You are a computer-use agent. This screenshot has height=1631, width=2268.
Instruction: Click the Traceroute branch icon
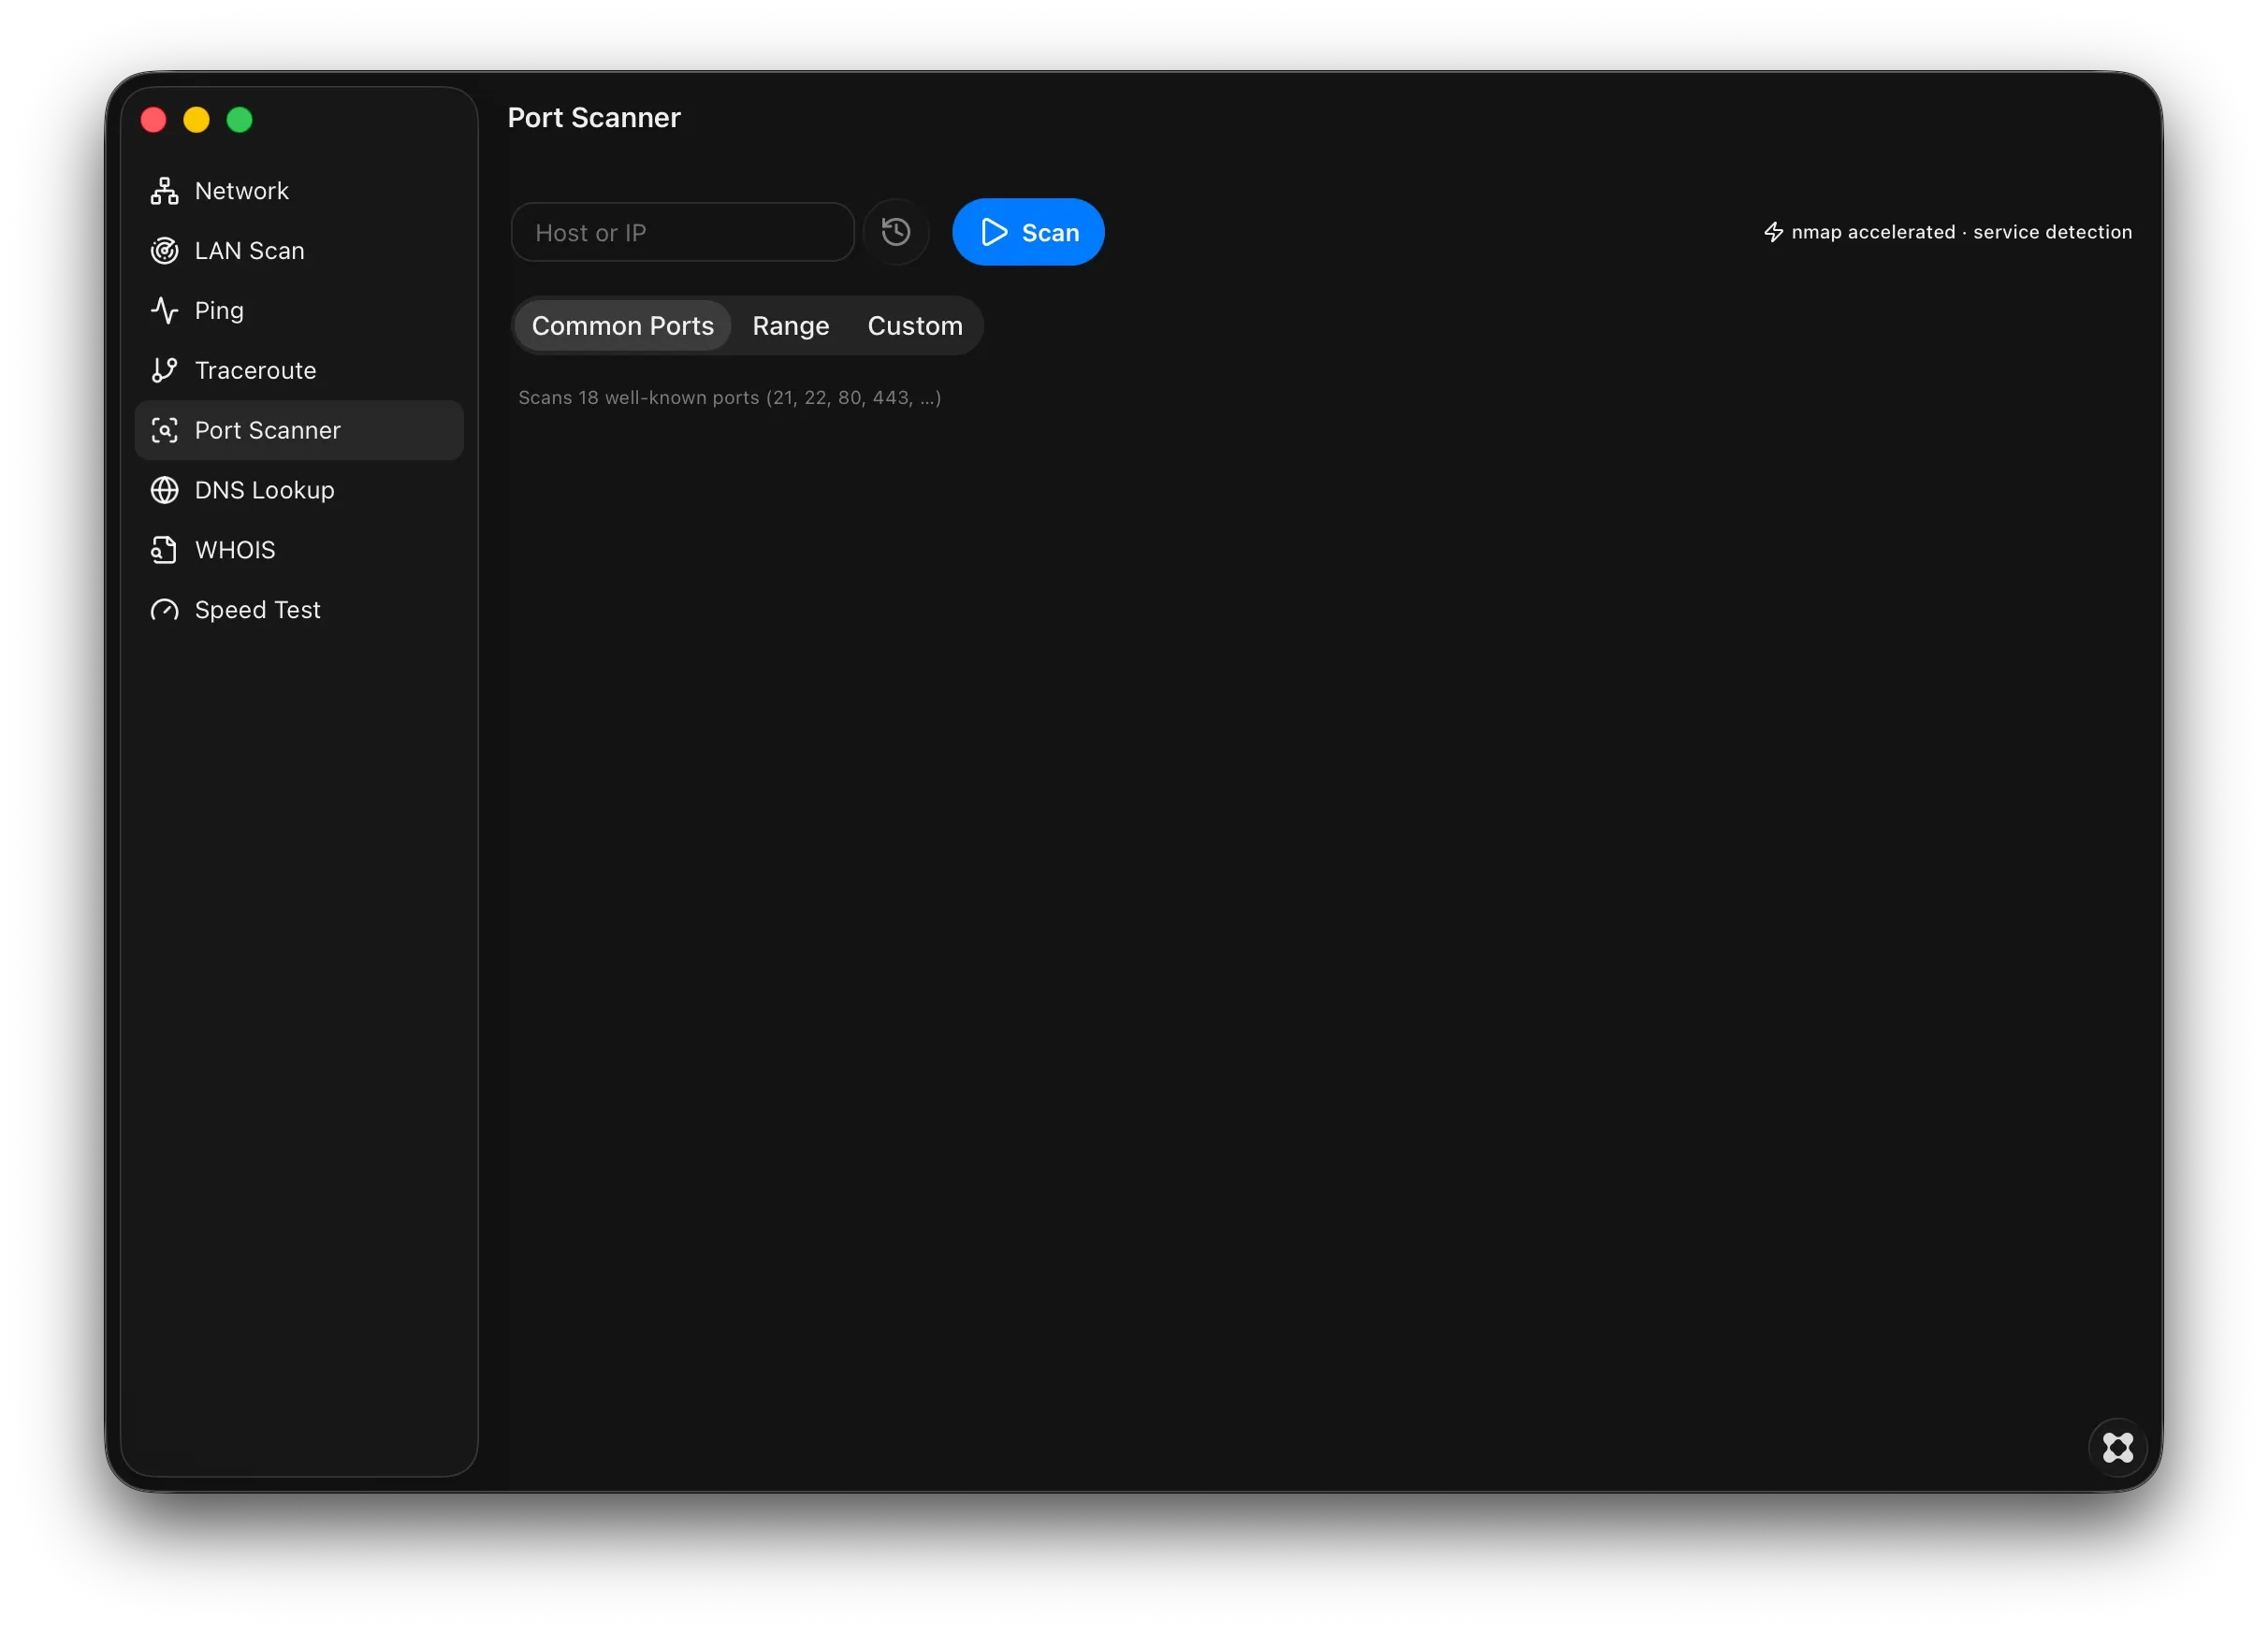click(x=164, y=370)
